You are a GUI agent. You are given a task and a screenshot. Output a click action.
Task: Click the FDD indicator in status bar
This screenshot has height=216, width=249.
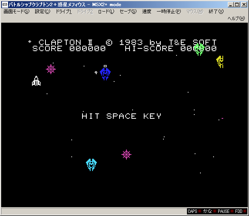[x=239, y=211]
